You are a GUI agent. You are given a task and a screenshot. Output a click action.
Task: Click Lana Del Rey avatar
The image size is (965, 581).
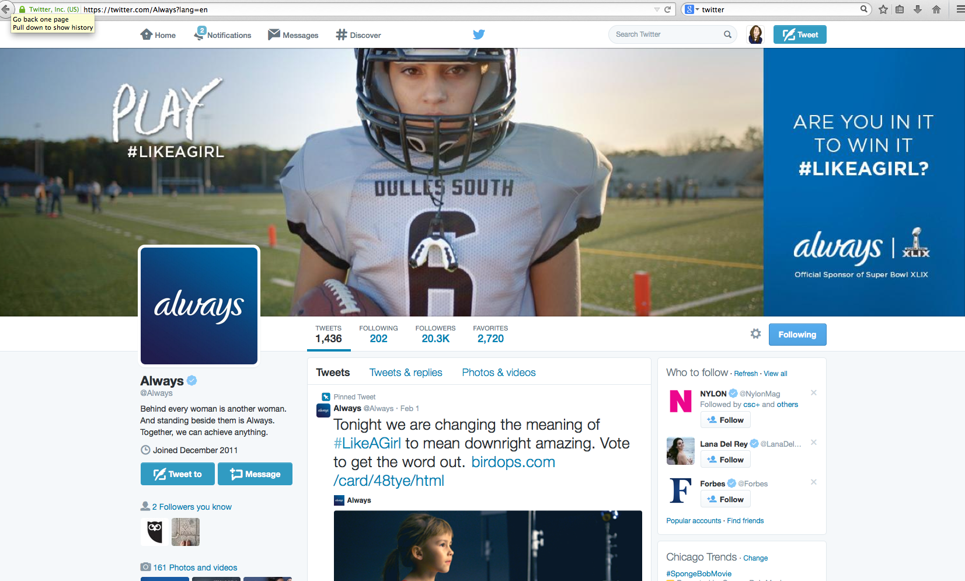click(681, 451)
